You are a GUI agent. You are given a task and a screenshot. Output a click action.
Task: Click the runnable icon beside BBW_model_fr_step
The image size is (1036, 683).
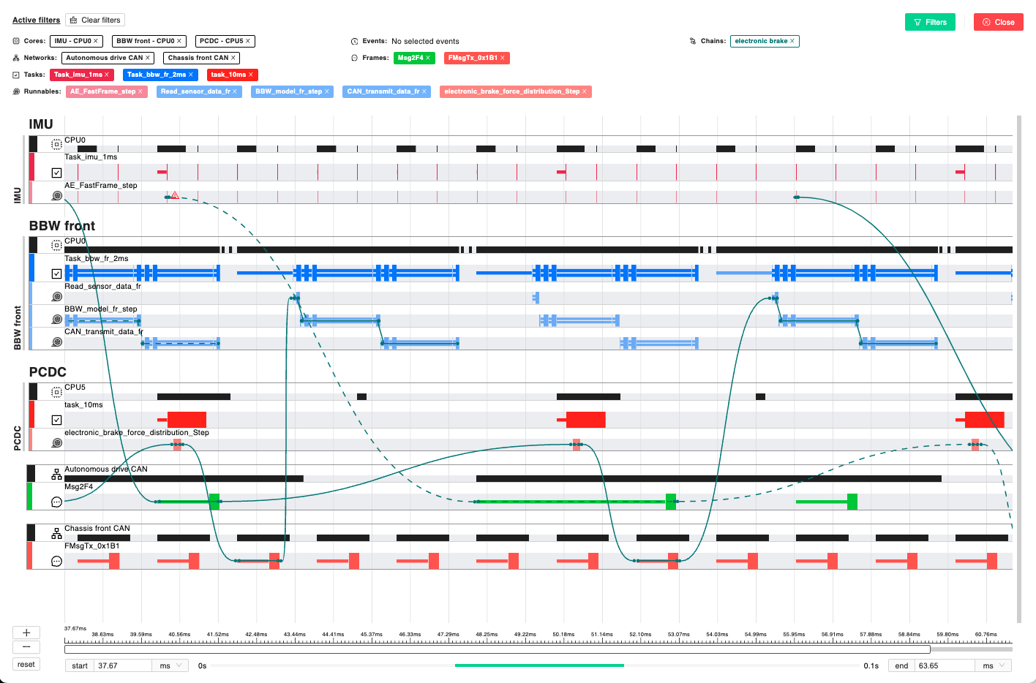click(x=56, y=320)
